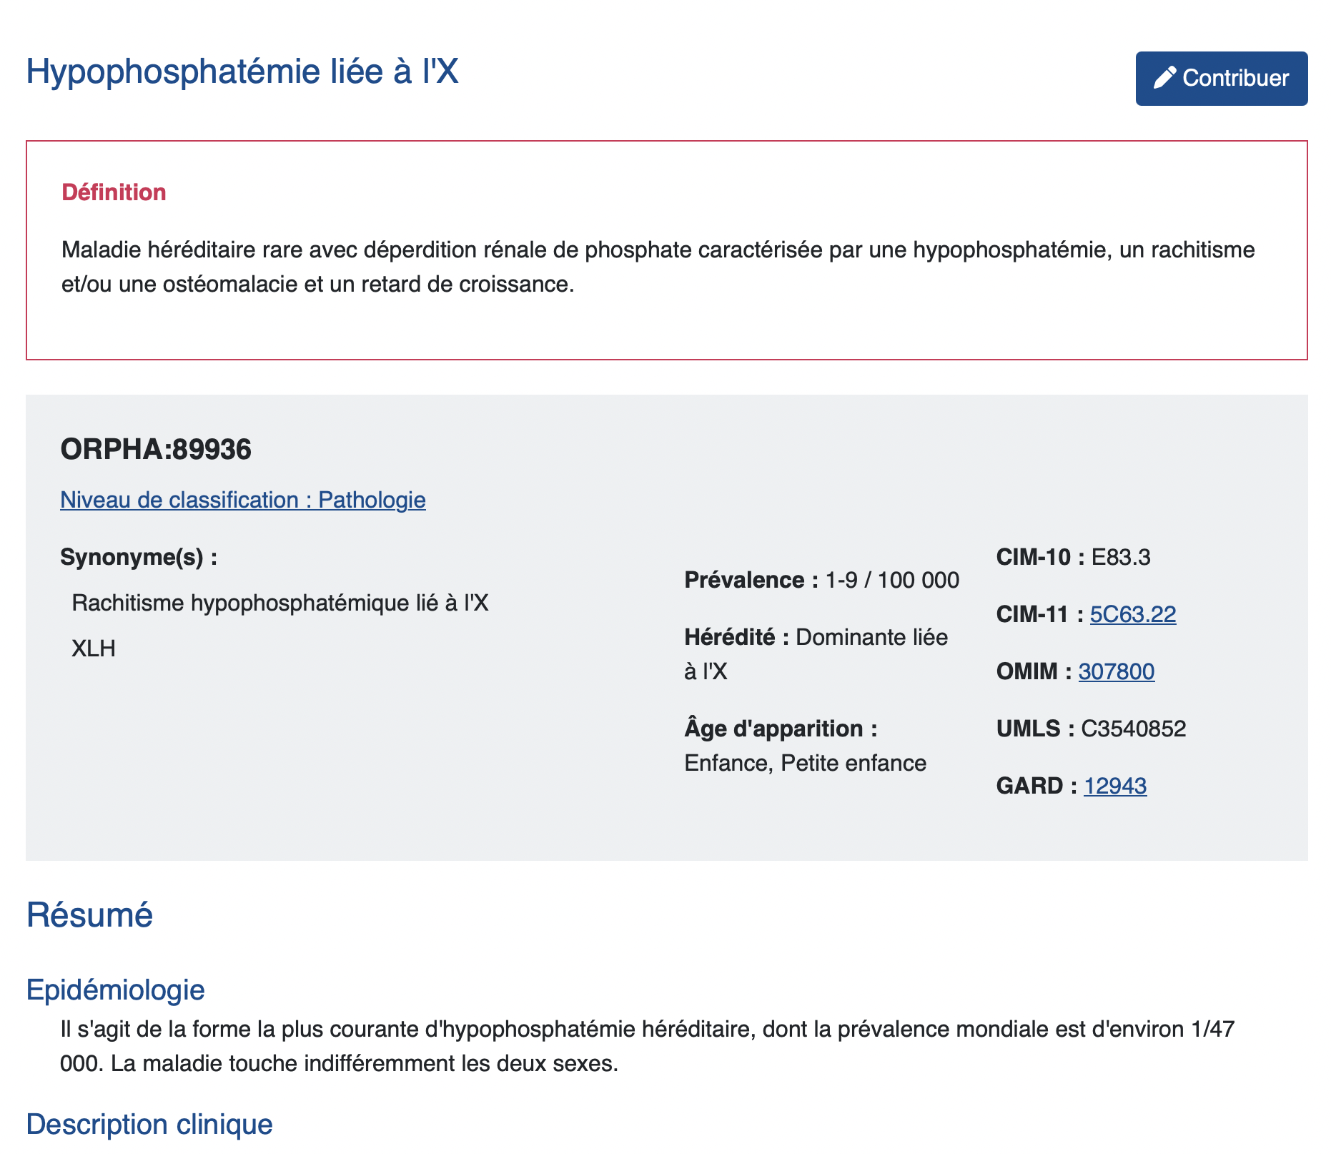Viewport: 1331px width, 1154px height.
Task: Click the red Définition heading
Action: [114, 192]
